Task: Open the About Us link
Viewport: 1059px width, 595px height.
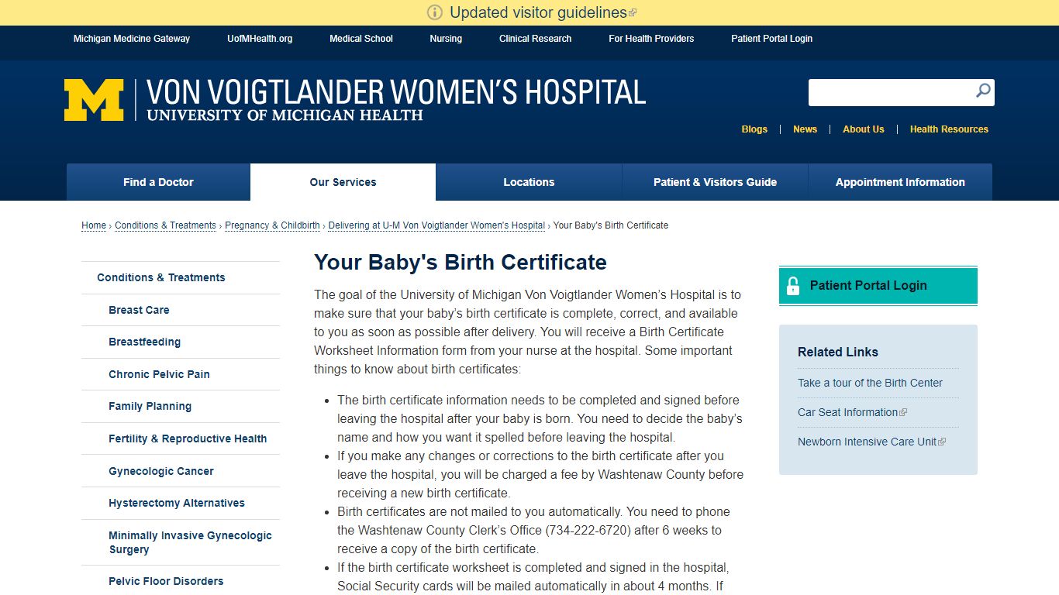Action: [864, 129]
